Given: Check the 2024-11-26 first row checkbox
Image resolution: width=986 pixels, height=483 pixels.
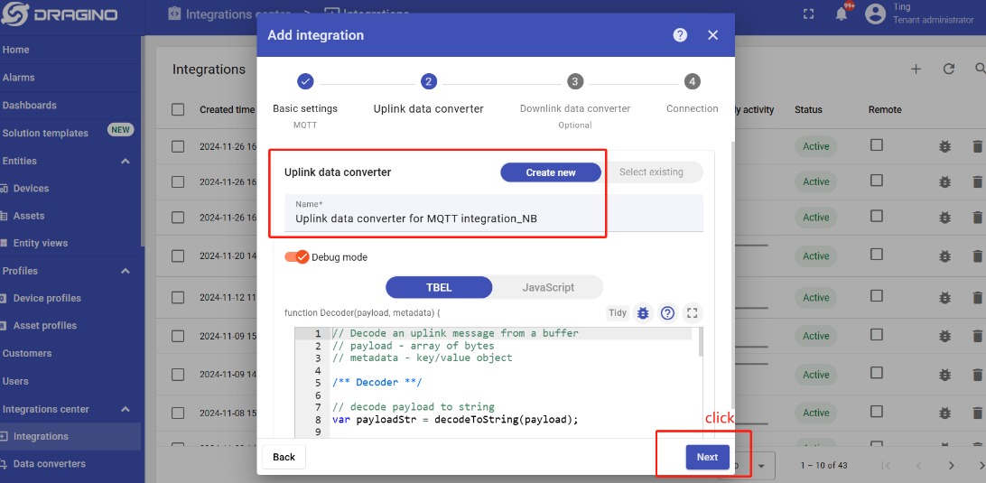Looking at the screenshot, I should click(178, 146).
